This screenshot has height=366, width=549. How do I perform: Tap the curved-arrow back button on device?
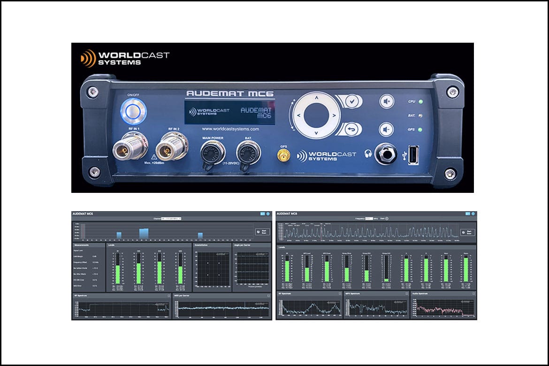[351, 129]
